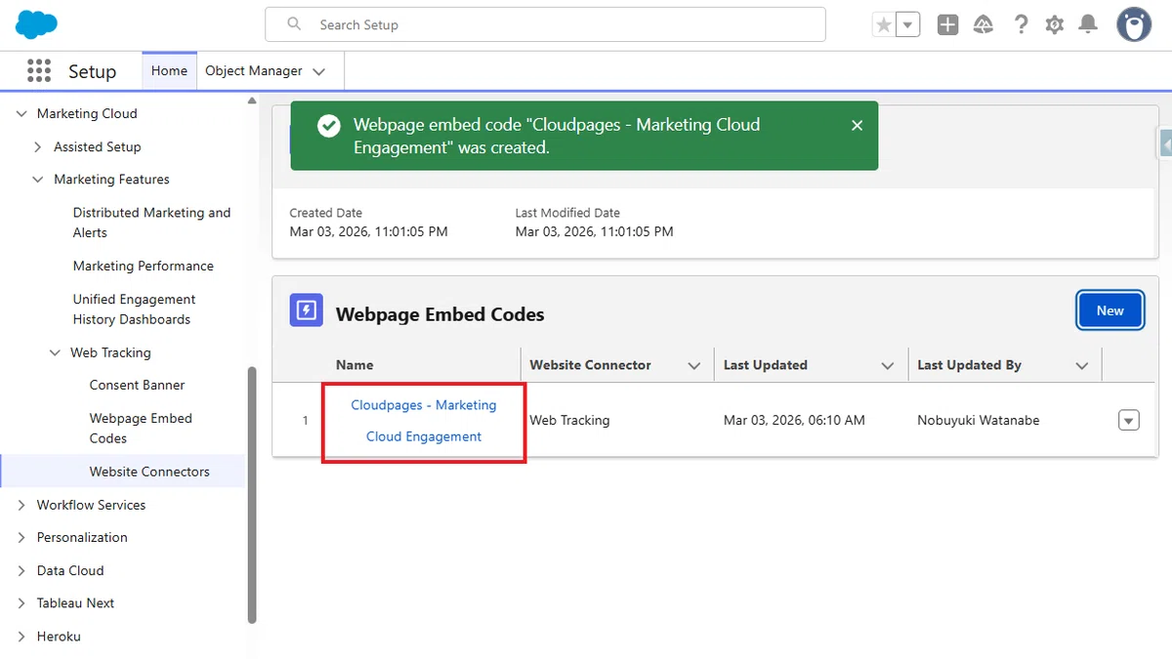This screenshot has height=659, width=1172.
Task: Expand the Tableau Next node
Action: coord(21,603)
